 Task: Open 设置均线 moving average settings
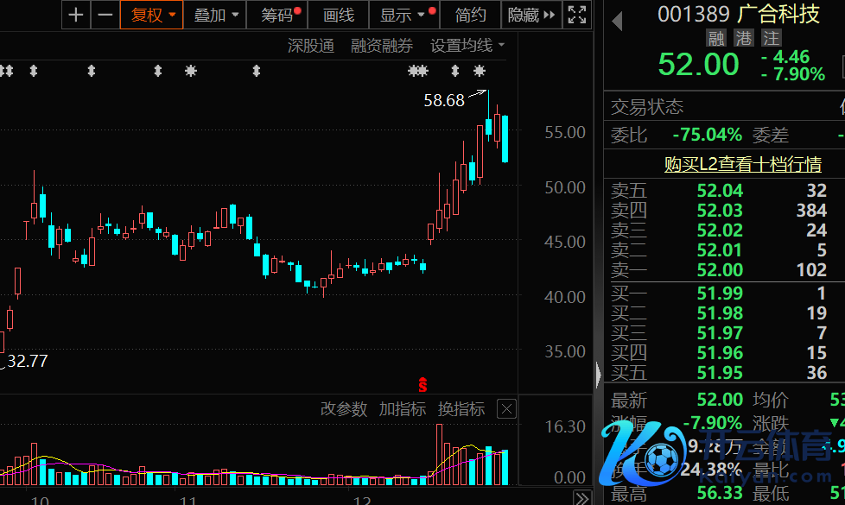click(x=467, y=46)
